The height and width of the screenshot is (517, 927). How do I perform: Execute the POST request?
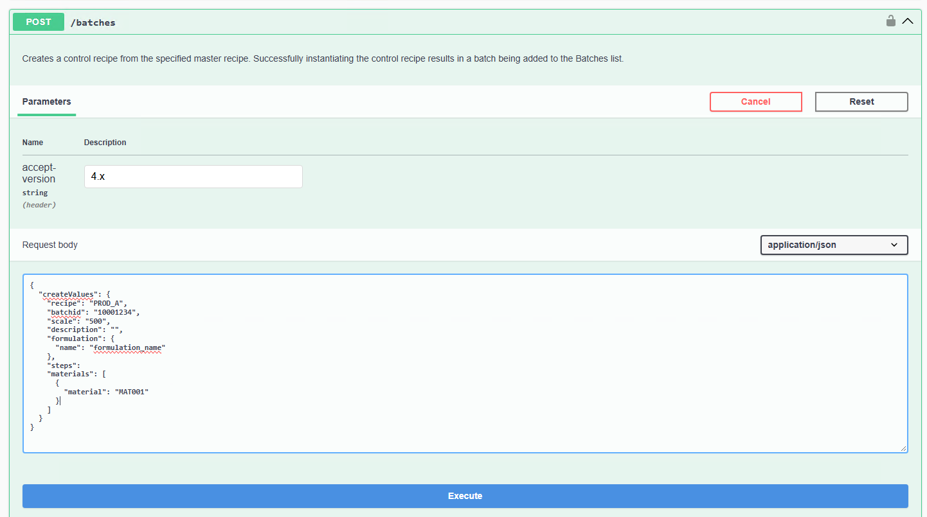point(465,496)
